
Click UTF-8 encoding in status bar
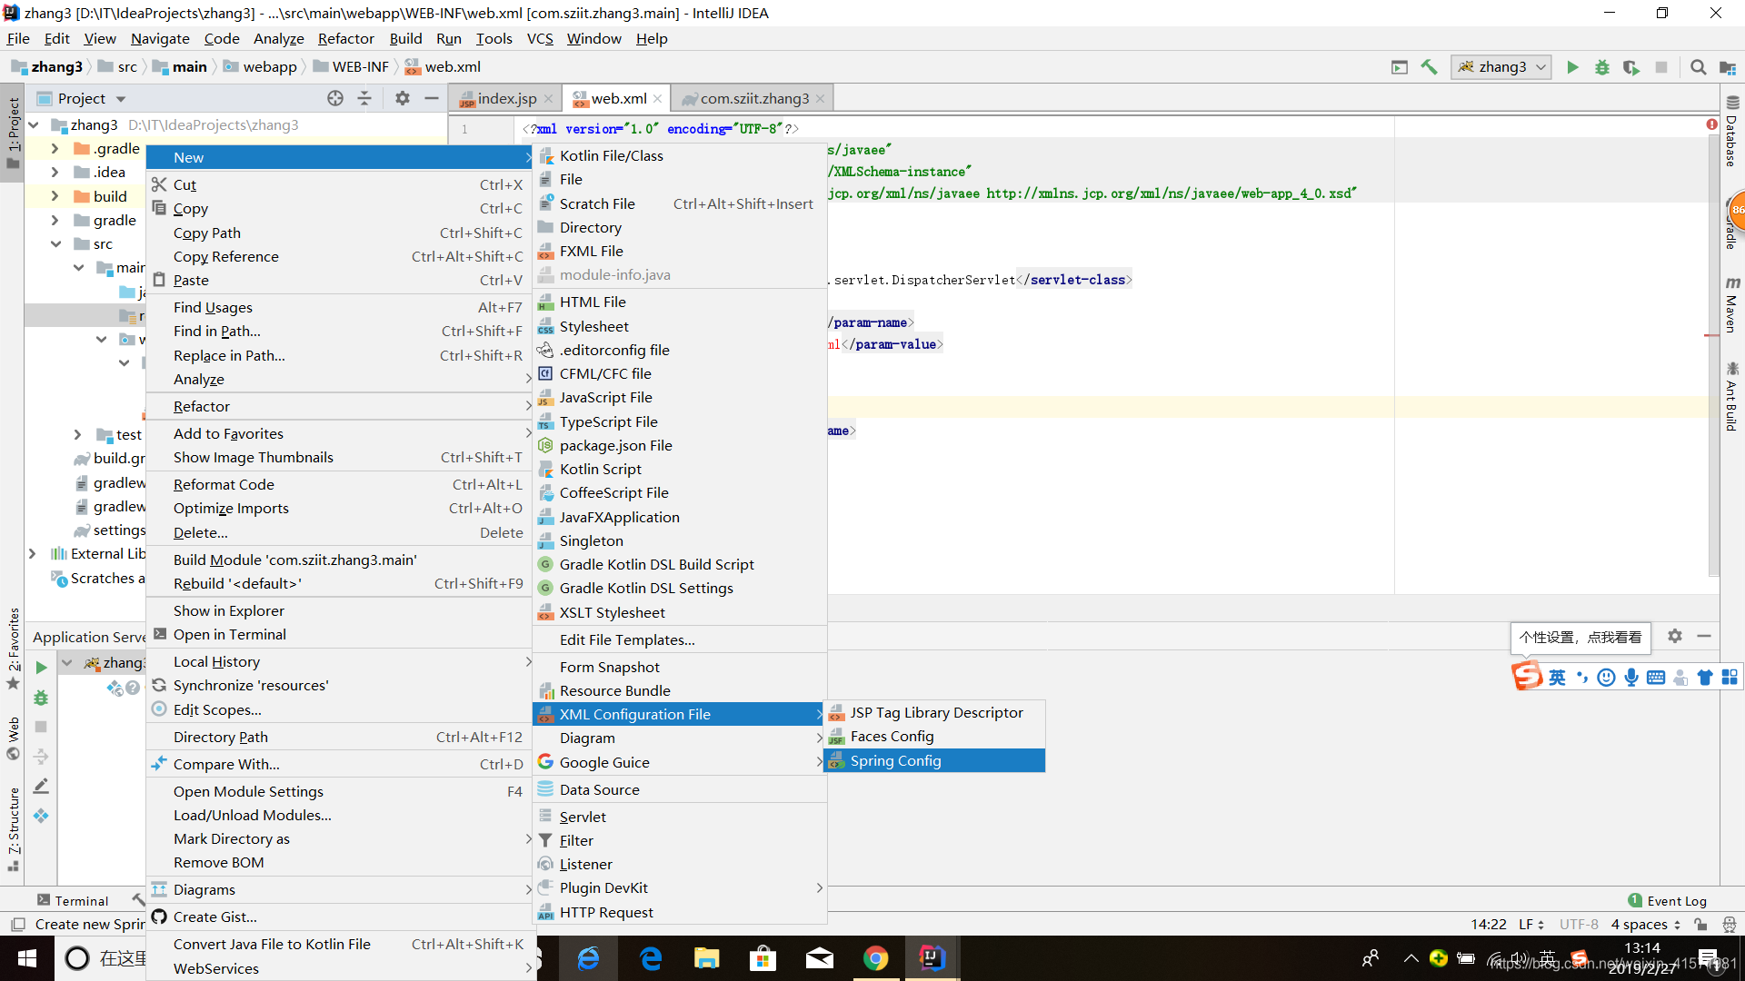coord(1579,925)
